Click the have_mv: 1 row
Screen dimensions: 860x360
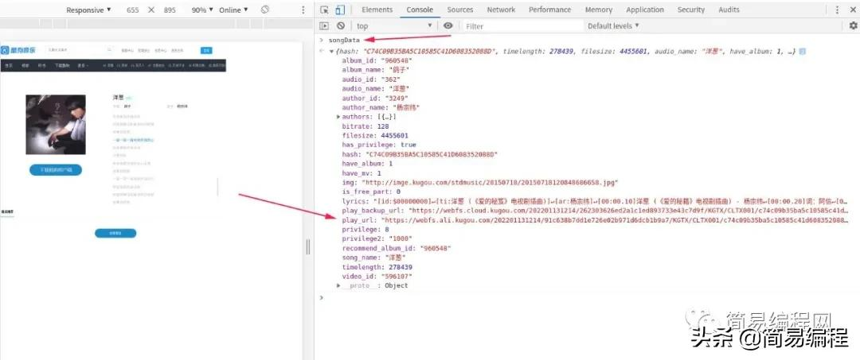(x=362, y=173)
